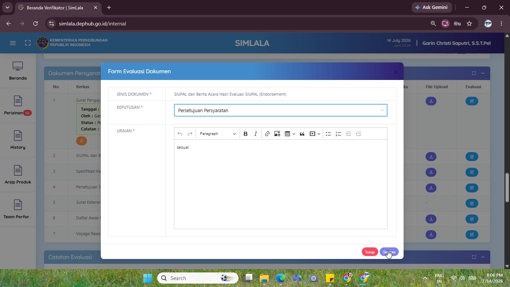Open Microsoft Edge from taskbar
Image resolution: width=510 pixels, height=287 pixels.
[x=281, y=278]
